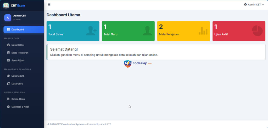Select the Total Siswa teal card

point(73,31)
